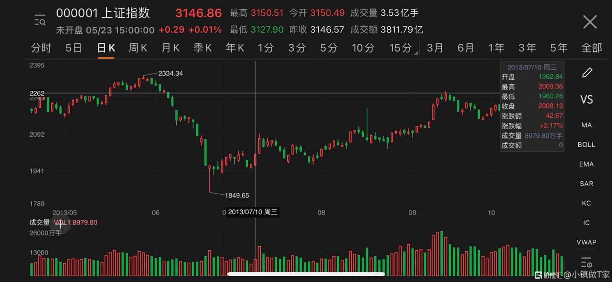Select the 周K tab
612x282 pixels.
138,48
